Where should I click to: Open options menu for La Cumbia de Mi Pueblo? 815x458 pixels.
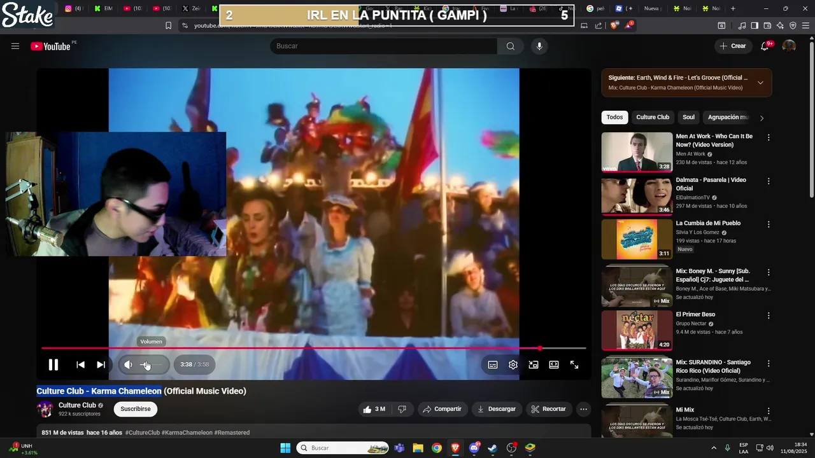769,225
